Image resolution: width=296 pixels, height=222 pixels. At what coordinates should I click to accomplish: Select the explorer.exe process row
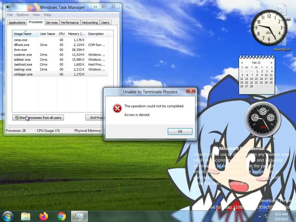pos(60,55)
